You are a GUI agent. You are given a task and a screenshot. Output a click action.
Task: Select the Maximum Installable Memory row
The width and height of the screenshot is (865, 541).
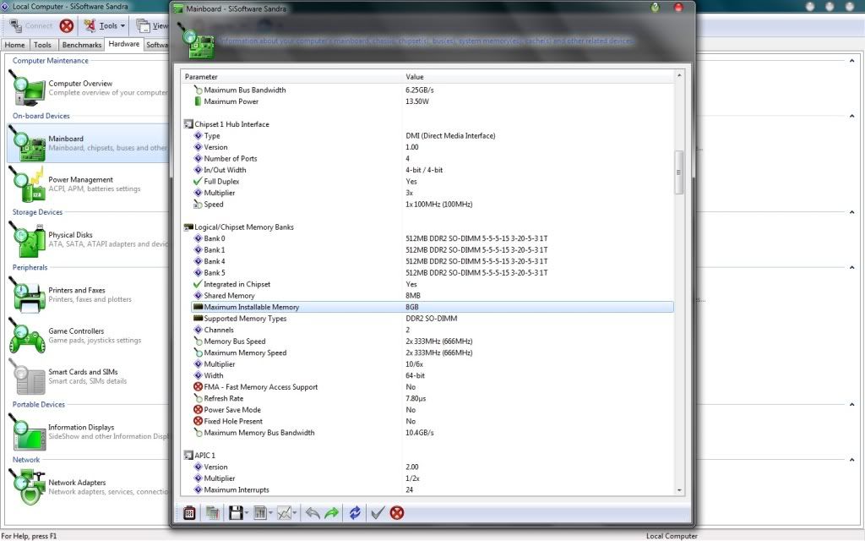pyautogui.click(x=432, y=307)
